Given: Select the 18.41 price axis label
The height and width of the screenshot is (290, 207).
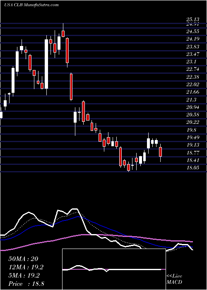Looking at the screenshot, I should pyautogui.click(x=193, y=160).
